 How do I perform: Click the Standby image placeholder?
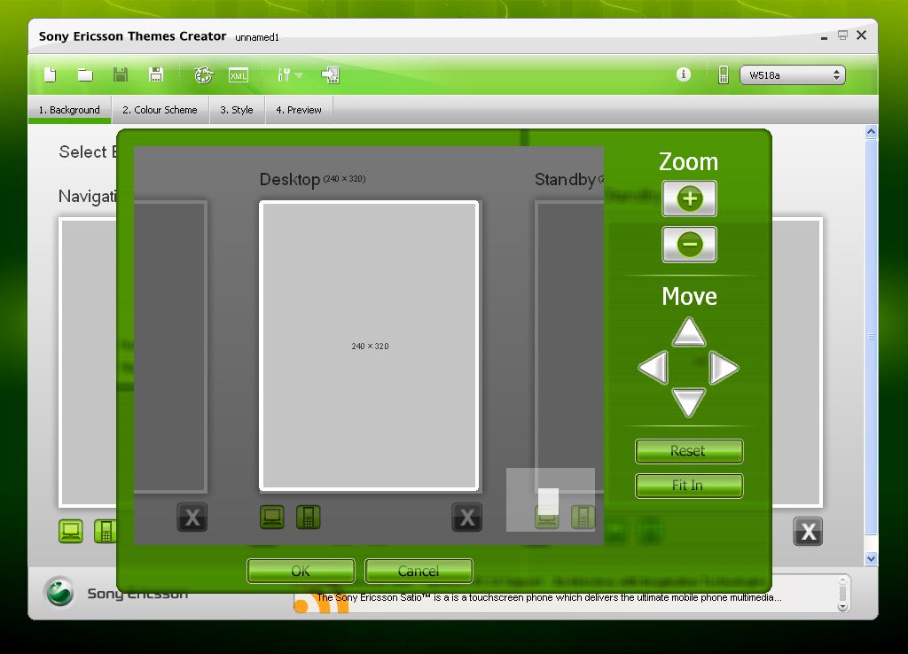pos(569,346)
